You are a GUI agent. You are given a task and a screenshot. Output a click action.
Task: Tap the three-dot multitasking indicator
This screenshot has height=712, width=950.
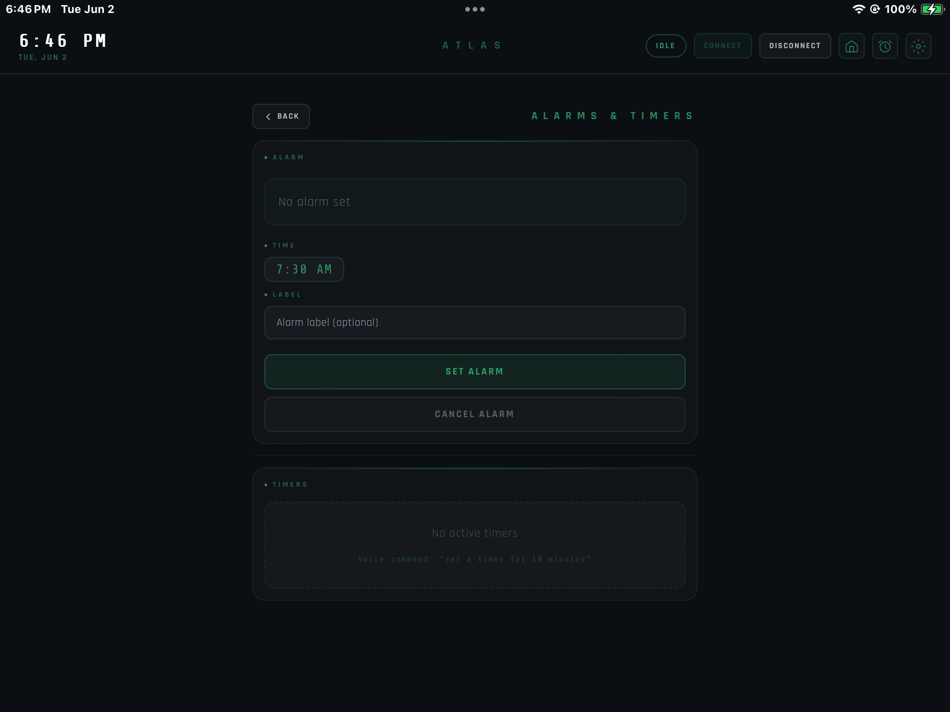coord(475,9)
